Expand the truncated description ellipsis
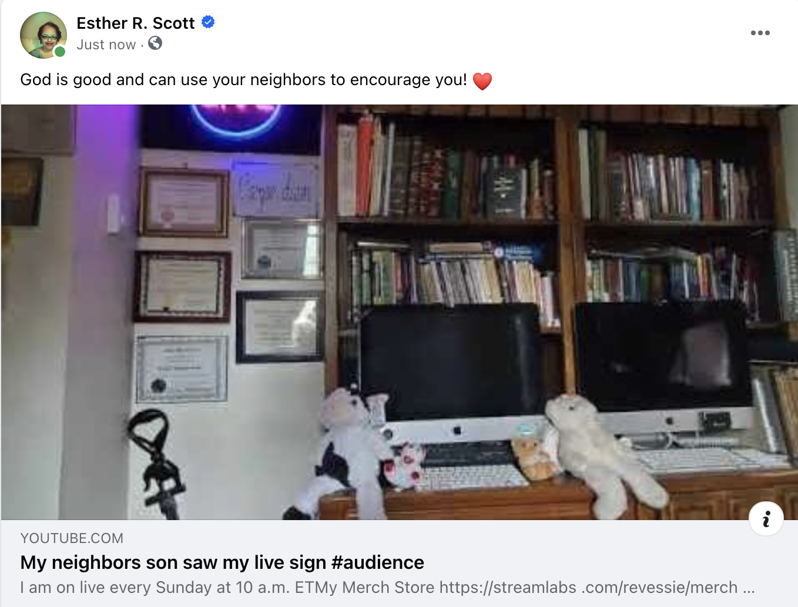Viewport: 798px width, 607px height. coord(749,588)
